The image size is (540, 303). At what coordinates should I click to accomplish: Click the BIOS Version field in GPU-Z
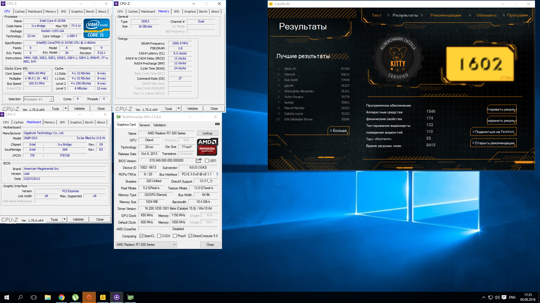click(166, 161)
